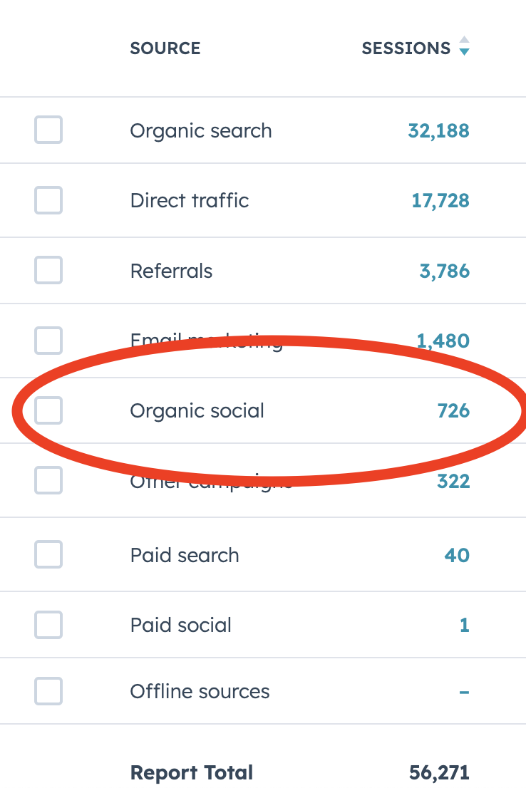526x788 pixels.
Task: Click the SESSIONS column header text
Action: click(406, 48)
